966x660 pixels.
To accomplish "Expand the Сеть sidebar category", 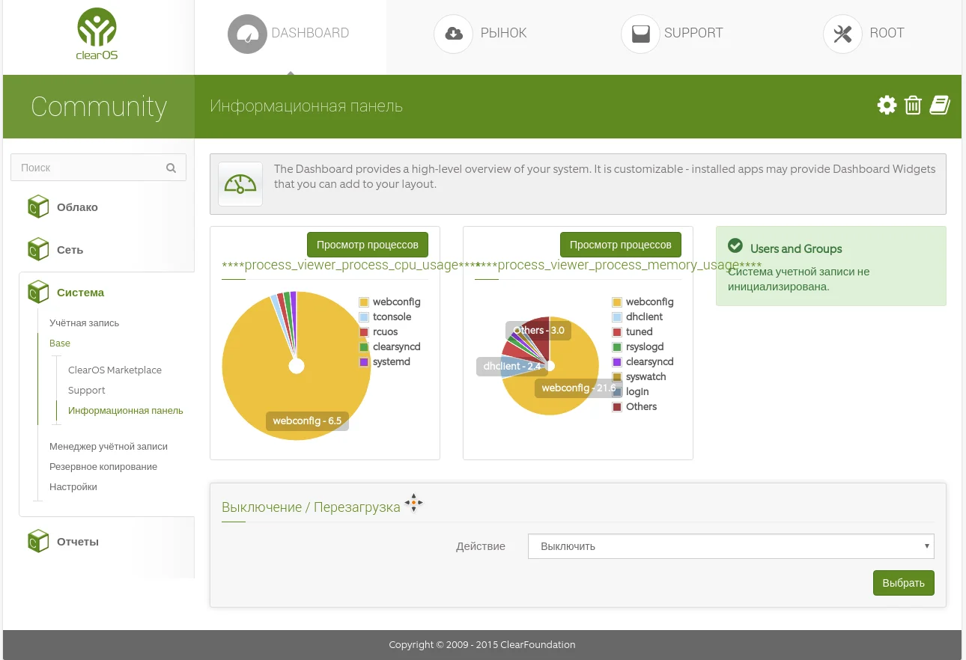I will coord(70,250).
